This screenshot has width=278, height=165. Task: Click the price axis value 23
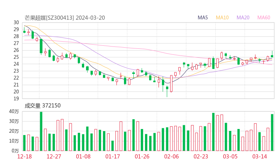[16, 71]
